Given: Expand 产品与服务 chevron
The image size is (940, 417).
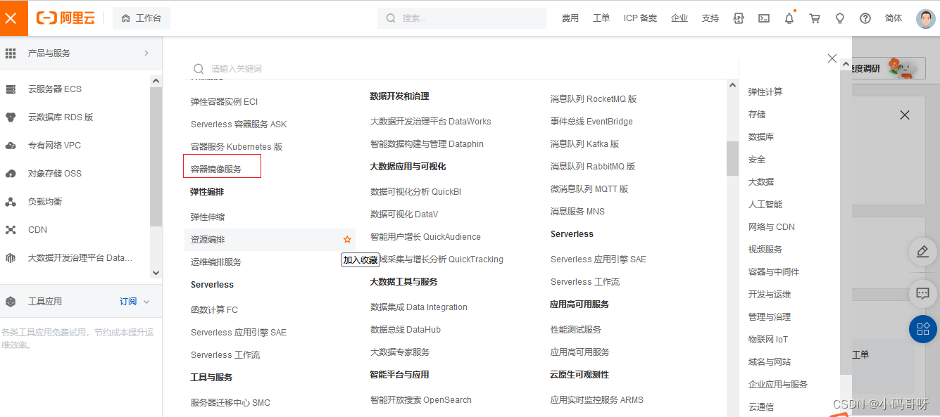Looking at the screenshot, I should [x=146, y=53].
